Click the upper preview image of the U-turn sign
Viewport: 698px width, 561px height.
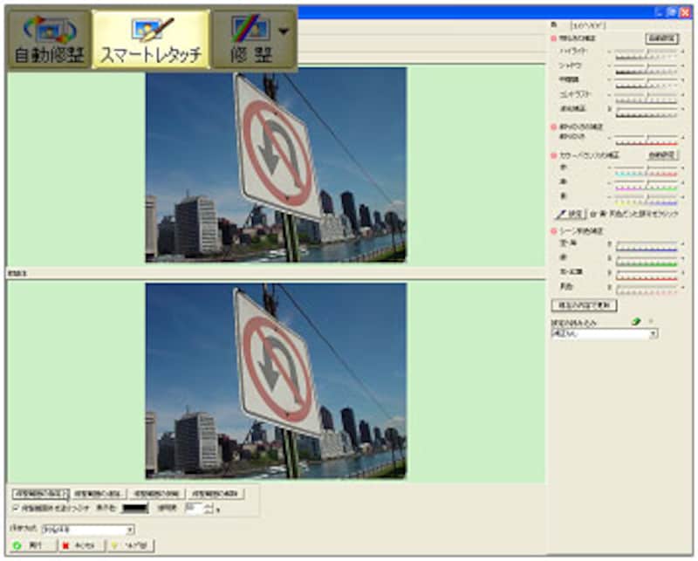point(276,165)
